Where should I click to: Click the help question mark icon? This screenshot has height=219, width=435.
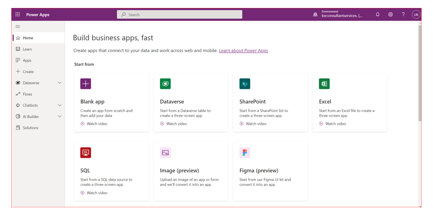coord(403,14)
